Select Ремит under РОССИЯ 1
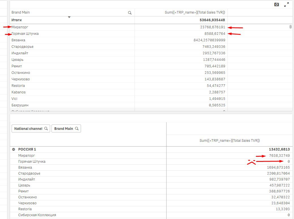This screenshot has height=219, width=294. point(24,191)
